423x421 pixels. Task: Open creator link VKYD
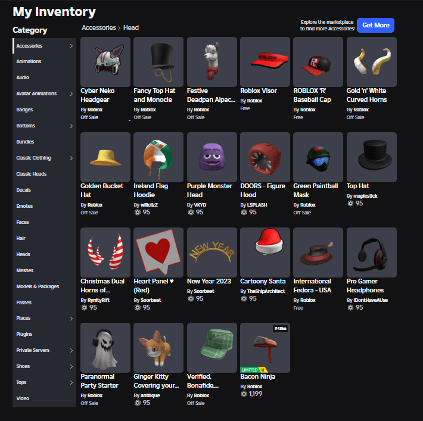200,205
